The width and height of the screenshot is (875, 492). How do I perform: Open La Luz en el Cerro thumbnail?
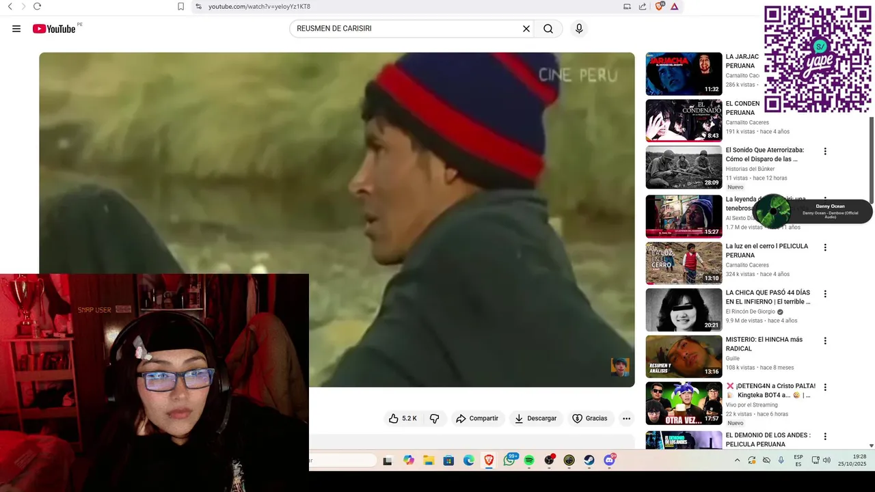[684, 262]
